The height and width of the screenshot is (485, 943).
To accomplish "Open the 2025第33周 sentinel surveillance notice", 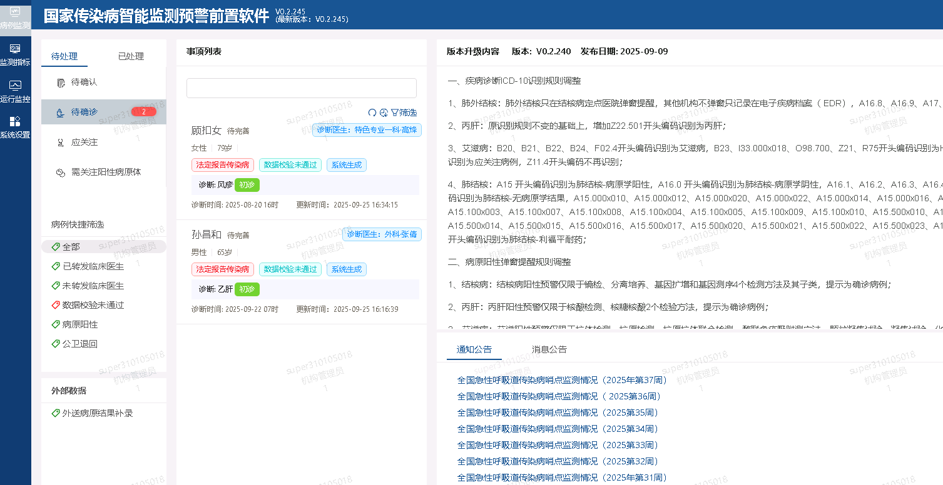I will coord(558,445).
